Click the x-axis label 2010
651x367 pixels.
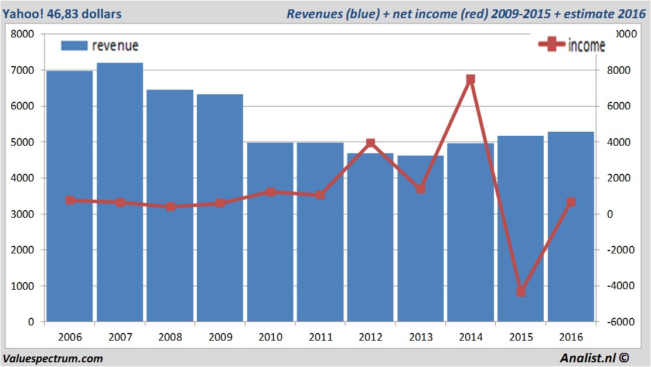pyautogui.click(x=270, y=337)
